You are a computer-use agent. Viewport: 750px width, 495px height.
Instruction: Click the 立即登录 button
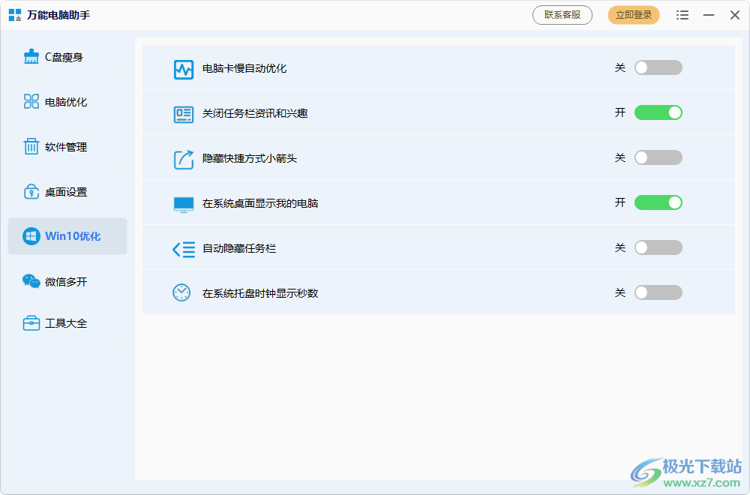[633, 14]
